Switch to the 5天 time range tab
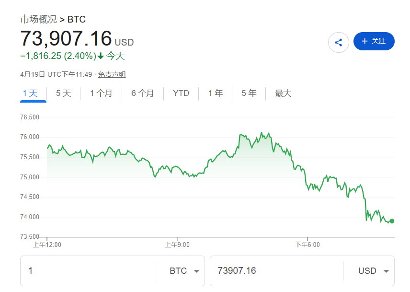410x292 pixels. point(63,93)
